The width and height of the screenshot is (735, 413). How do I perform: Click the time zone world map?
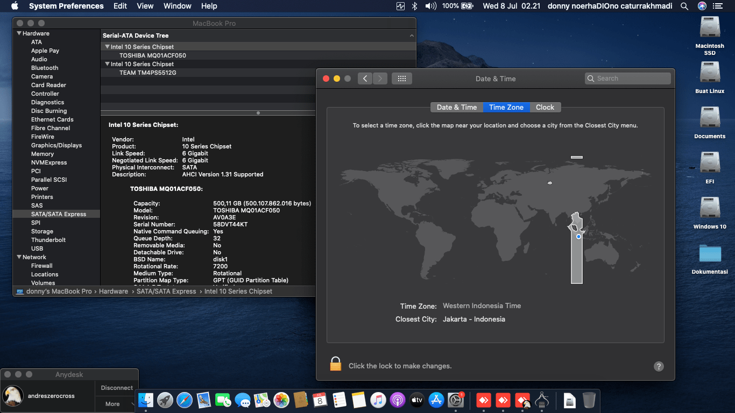tap(496, 219)
